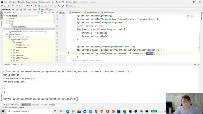Click the Save All icon in toolbar

(x=5, y=6)
